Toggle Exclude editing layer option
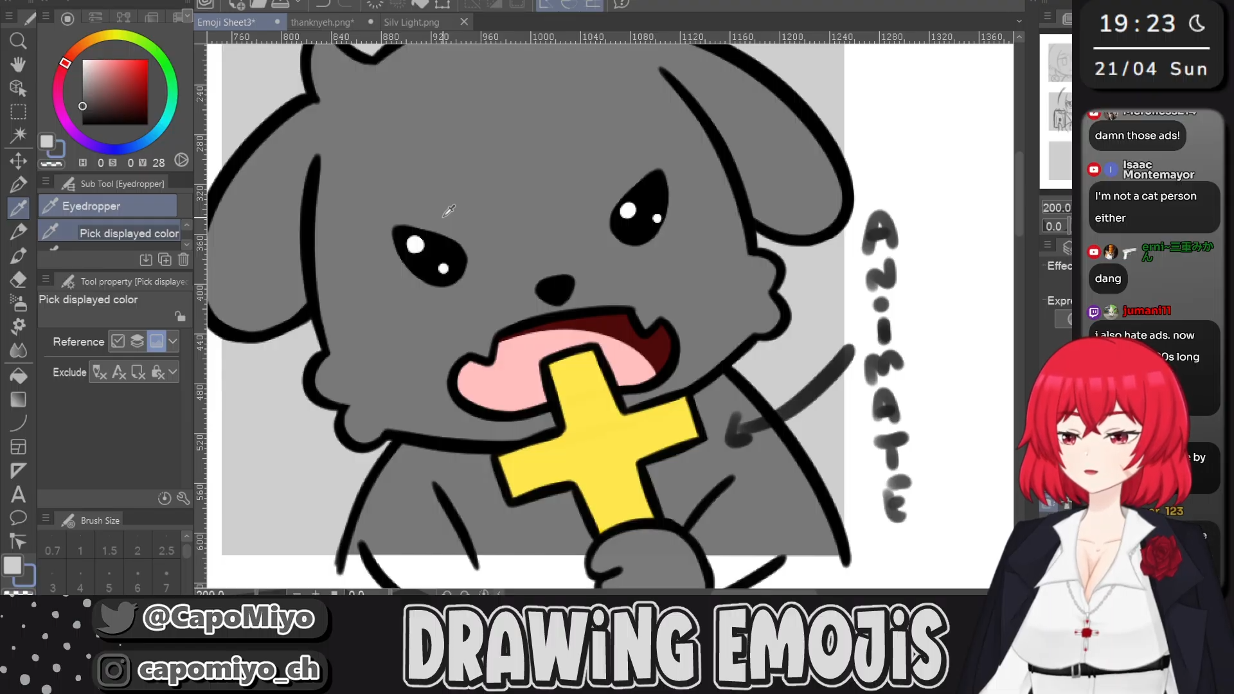The width and height of the screenshot is (1234, 694). pos(138,372)
